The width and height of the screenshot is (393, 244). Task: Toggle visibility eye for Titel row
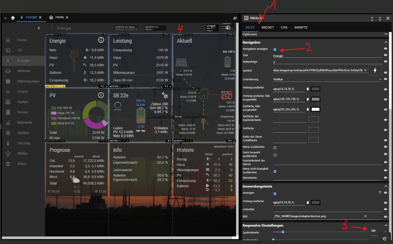pos(385,55)
